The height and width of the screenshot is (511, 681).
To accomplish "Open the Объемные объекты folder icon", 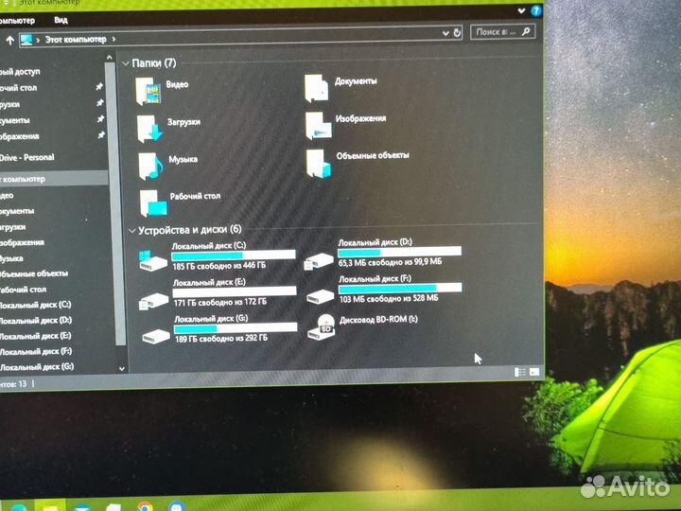I will (319, 162).
